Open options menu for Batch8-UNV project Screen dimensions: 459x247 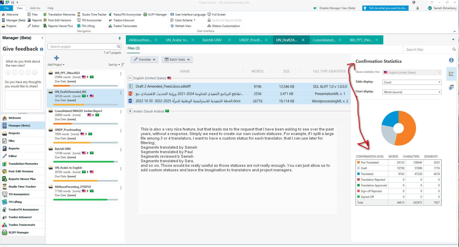pyautogui.click(x=121, y=150)
